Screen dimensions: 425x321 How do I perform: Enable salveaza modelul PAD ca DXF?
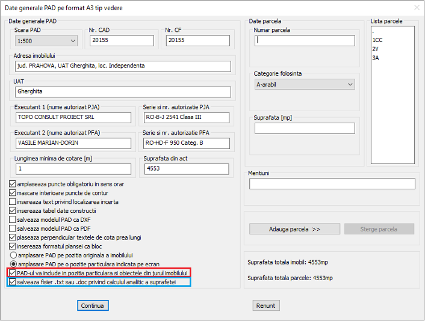pos(13,219)
